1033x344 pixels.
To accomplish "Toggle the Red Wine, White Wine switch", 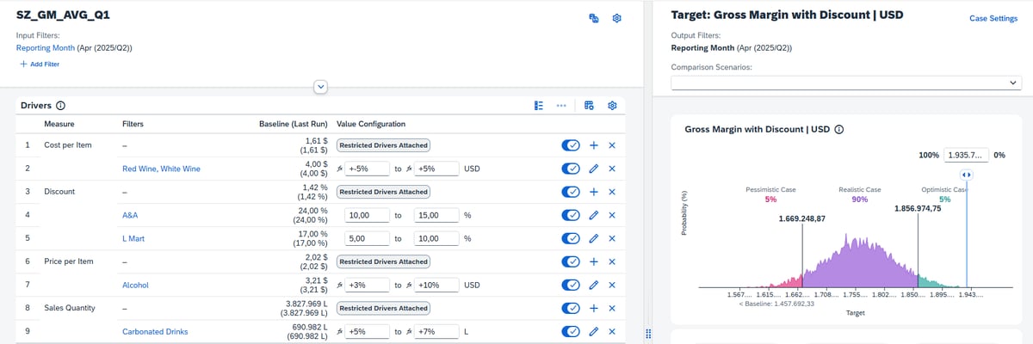I will coord(571,169).
